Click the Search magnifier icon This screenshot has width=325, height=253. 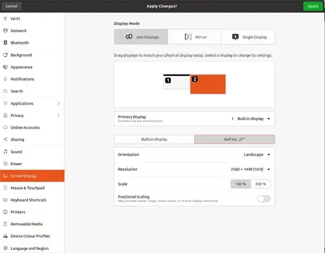[5, 91]
